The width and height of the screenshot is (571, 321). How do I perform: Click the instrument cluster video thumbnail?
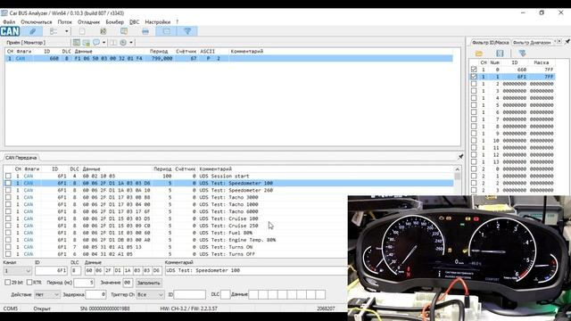[x=459, y=258]
